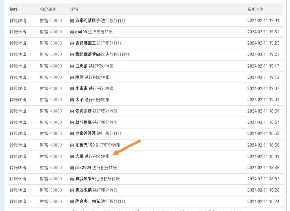
Task: Select timestamp 2024-02-11 18:59
Action: pyautogui.click(x=263, y=111)
